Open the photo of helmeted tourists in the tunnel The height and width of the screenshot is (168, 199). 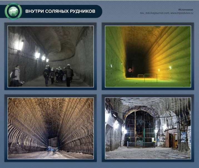click(51, 56)
